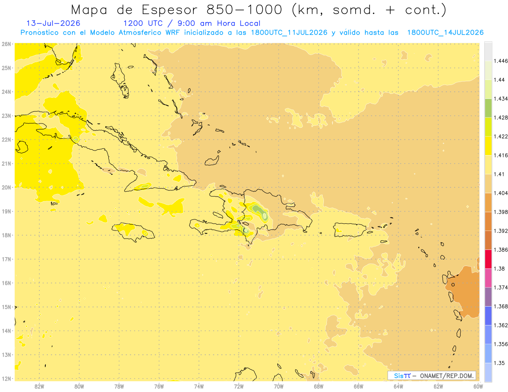508x392 pixels.
Task: Click colorbar value '1.428'
Action: (x=501, y=118)
